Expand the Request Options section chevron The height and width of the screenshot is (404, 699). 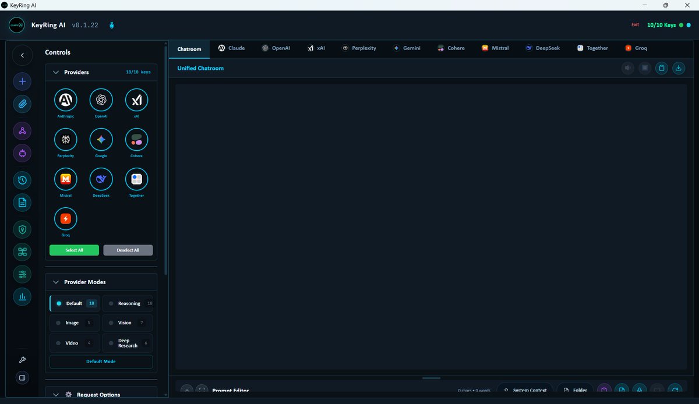point(56,395)
